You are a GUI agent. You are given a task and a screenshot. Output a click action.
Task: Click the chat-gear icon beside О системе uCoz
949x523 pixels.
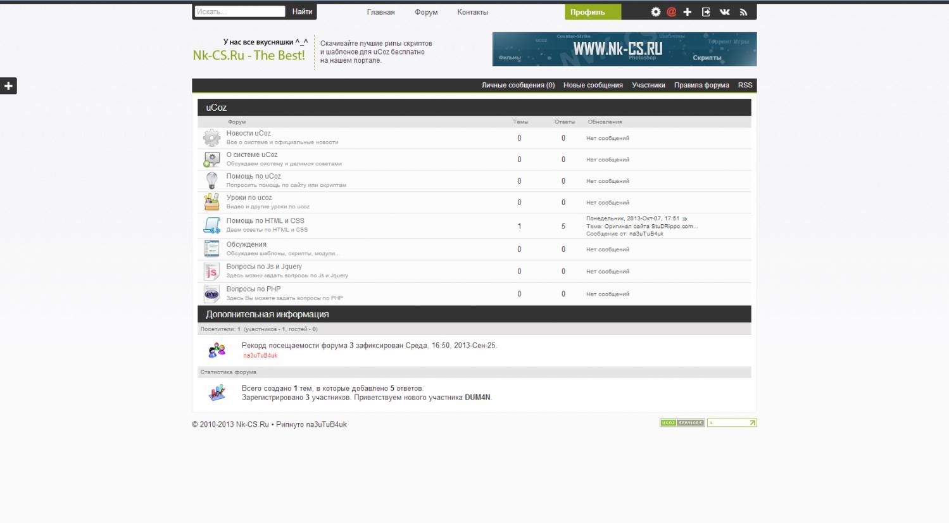click(211, 160)
